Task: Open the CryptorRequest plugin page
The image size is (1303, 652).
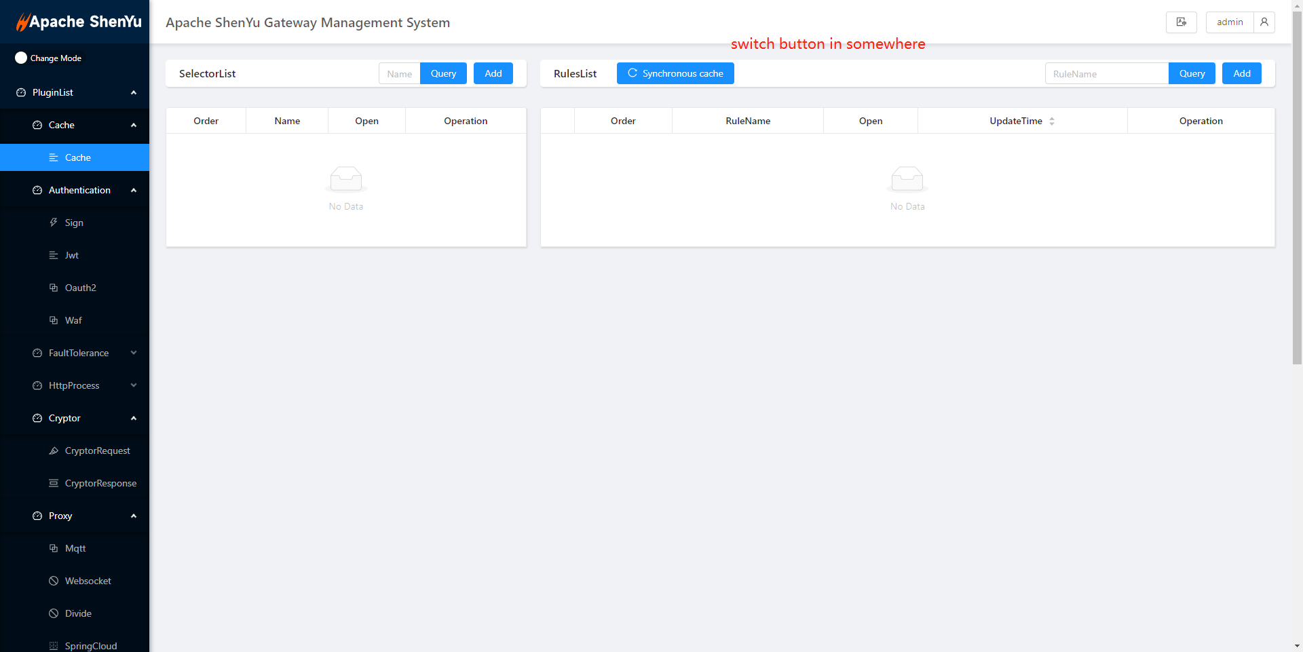Action: [x=75, y=450]
